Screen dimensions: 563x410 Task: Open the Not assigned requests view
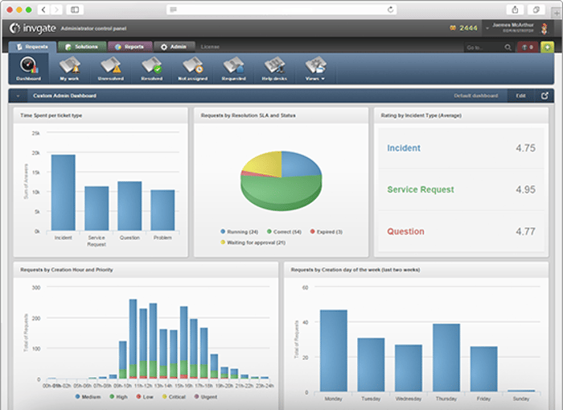[192, 68]
